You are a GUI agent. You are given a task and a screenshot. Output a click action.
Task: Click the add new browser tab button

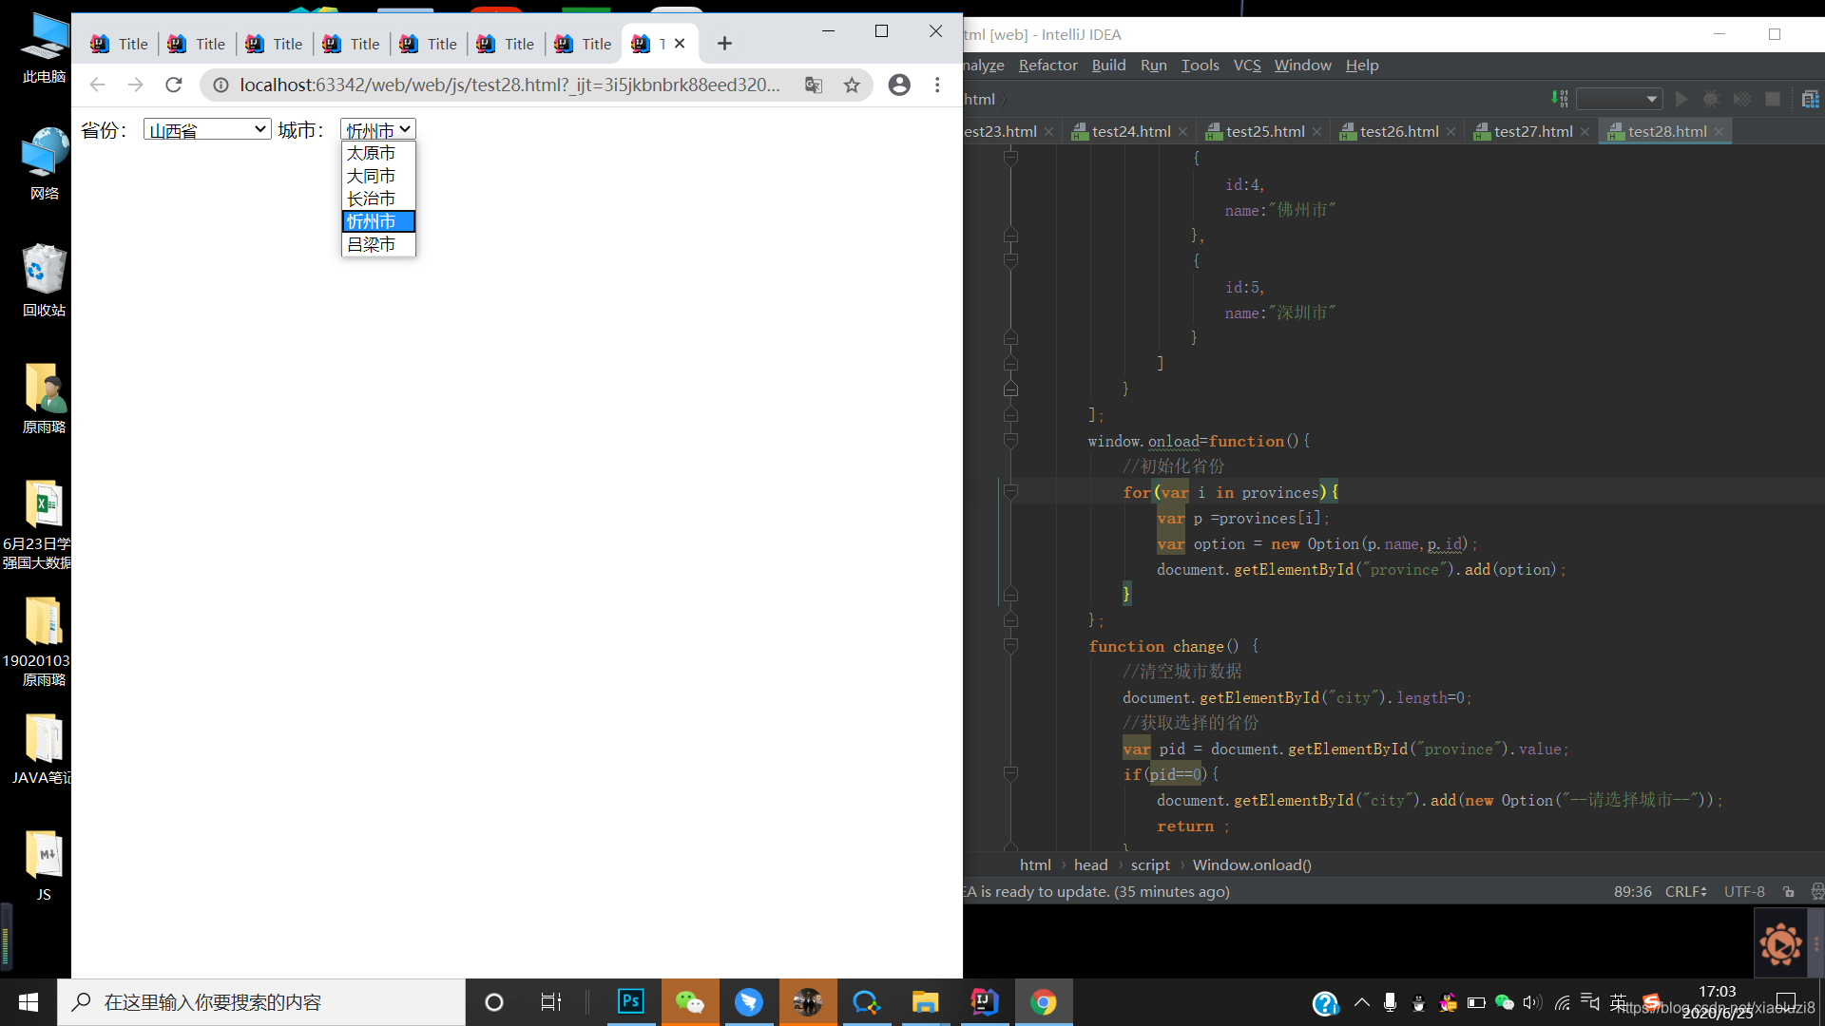724,43
